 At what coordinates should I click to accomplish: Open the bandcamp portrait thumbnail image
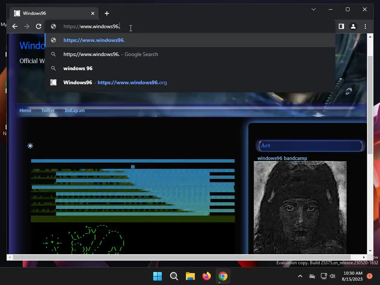pyautogui.click(x=300, y=207)
